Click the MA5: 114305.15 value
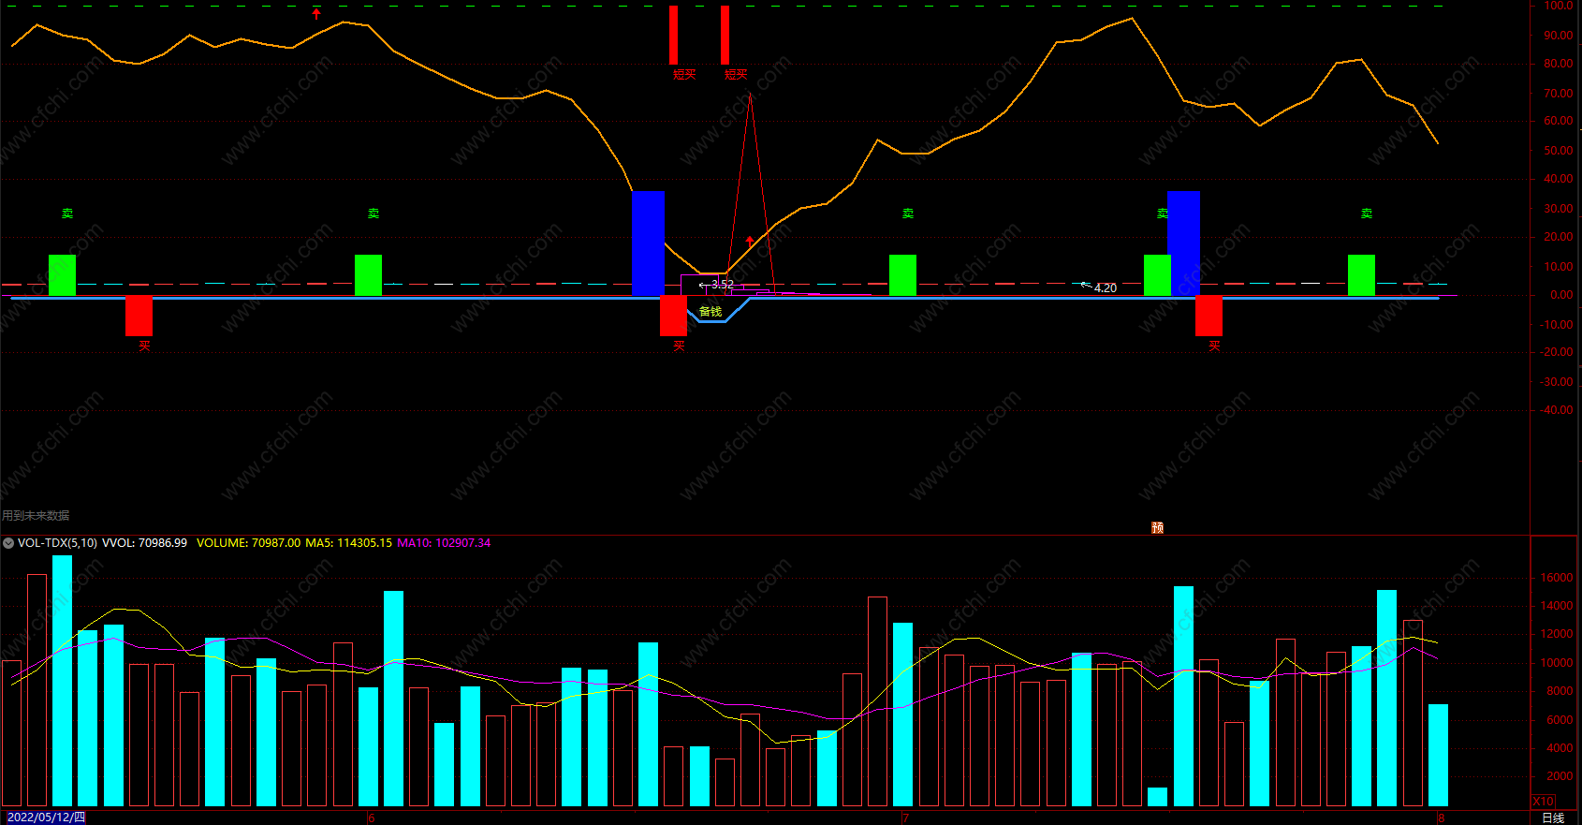 [348, 543]
